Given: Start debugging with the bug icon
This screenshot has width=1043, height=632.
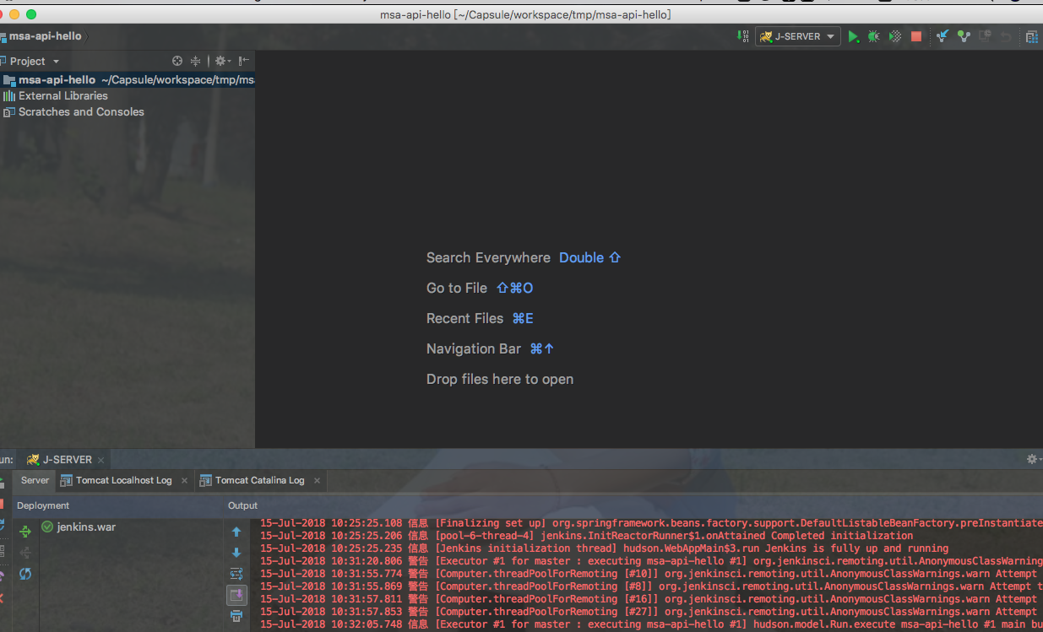Looking at the screenshot, I should (x=874, y=37).
